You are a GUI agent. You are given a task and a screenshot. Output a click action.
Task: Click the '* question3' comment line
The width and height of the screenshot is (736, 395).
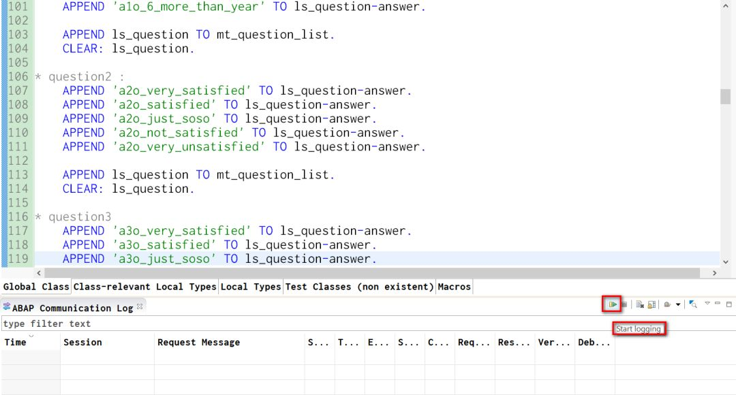[x=73, y=217]
